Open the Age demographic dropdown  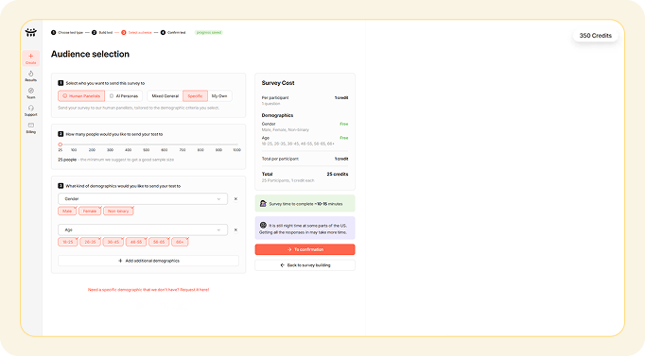(x=143, y=230)
